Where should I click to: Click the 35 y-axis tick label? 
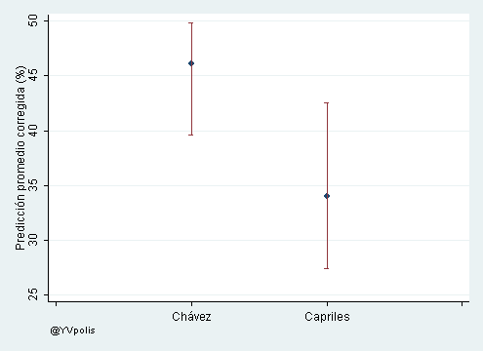point(33,185)
